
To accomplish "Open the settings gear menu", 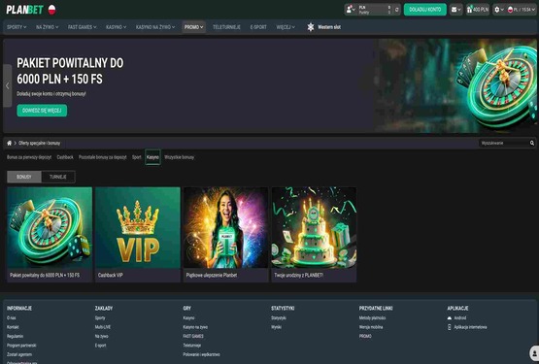I will [498, 10].
